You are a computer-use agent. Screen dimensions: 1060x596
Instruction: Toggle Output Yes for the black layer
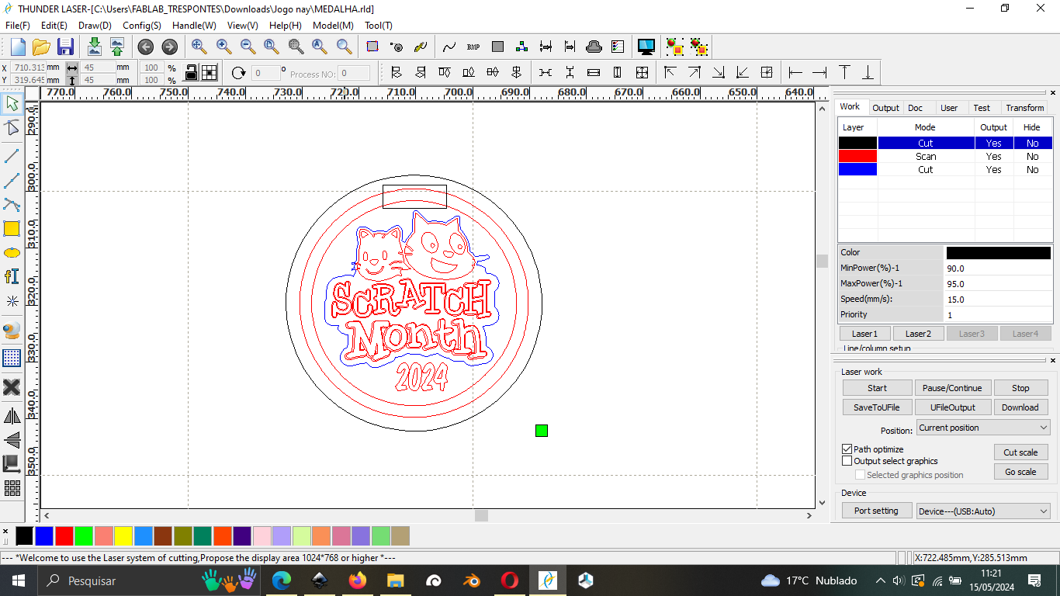pos(994,143)
